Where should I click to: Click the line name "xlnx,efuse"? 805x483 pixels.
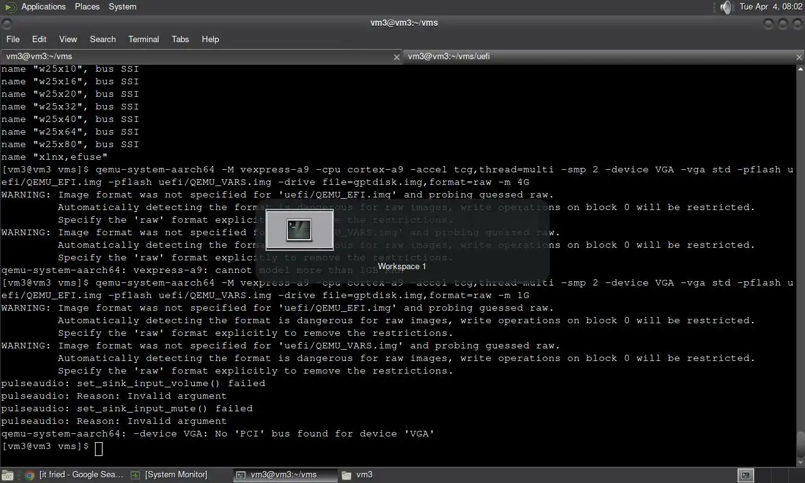[54, 157]
